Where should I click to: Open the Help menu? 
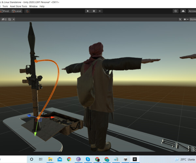click(42, 6)
